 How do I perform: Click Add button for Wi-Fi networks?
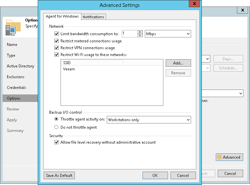[178, 63]
